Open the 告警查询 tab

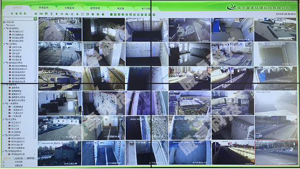pos(69,8)
